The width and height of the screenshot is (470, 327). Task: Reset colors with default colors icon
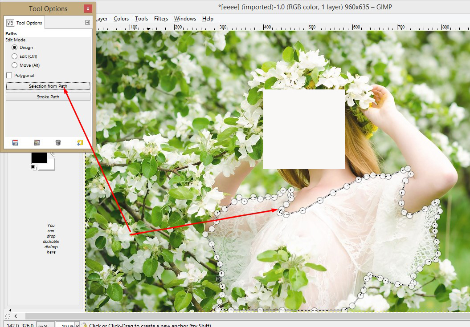[x=34, y=167]
